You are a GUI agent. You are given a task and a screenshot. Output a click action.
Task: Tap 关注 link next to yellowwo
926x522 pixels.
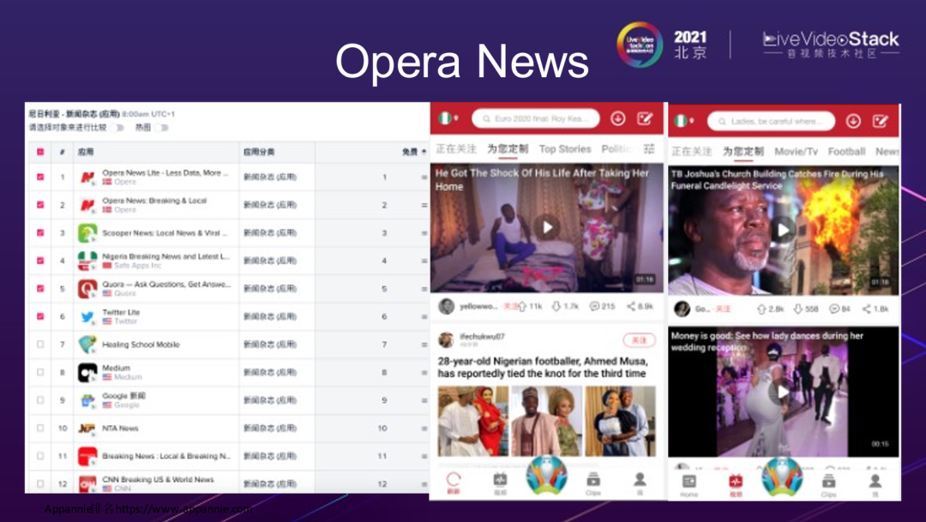[x=509, y=306]
